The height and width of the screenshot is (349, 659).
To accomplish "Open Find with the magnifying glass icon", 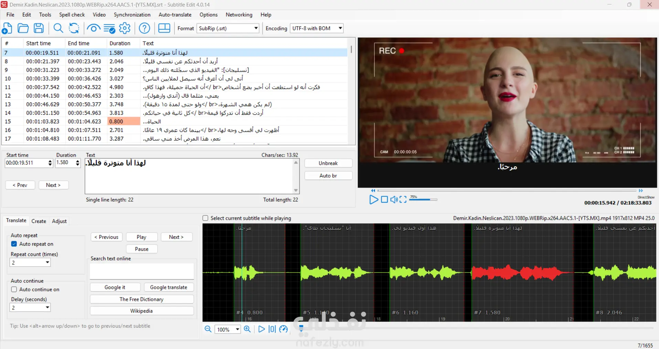I will [x=58, y=28].
